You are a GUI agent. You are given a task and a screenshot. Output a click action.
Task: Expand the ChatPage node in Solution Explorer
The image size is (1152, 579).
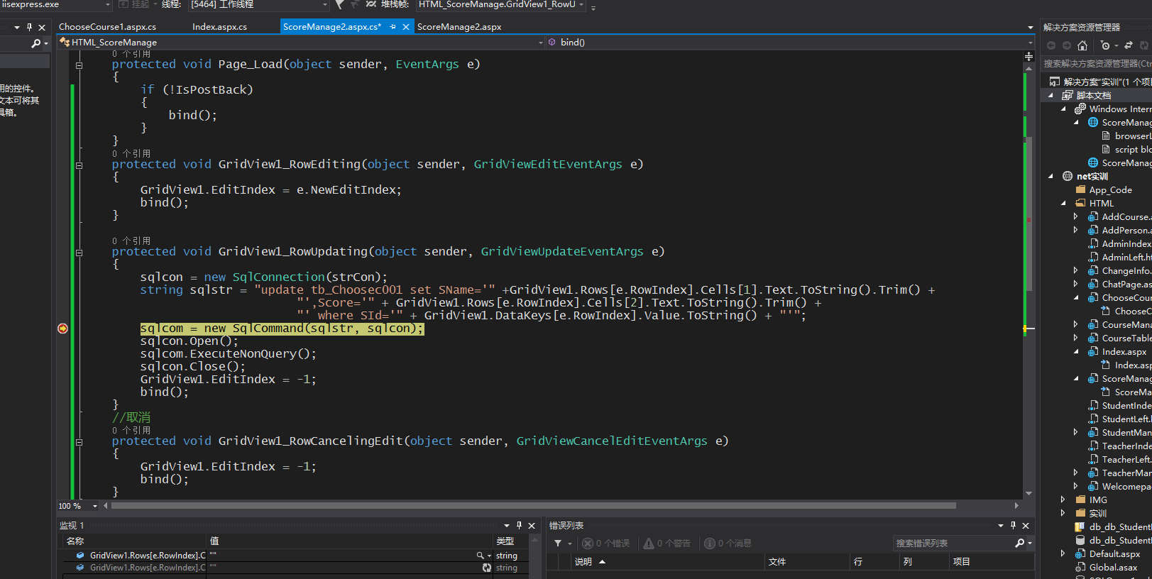[x=1075, y=284]
